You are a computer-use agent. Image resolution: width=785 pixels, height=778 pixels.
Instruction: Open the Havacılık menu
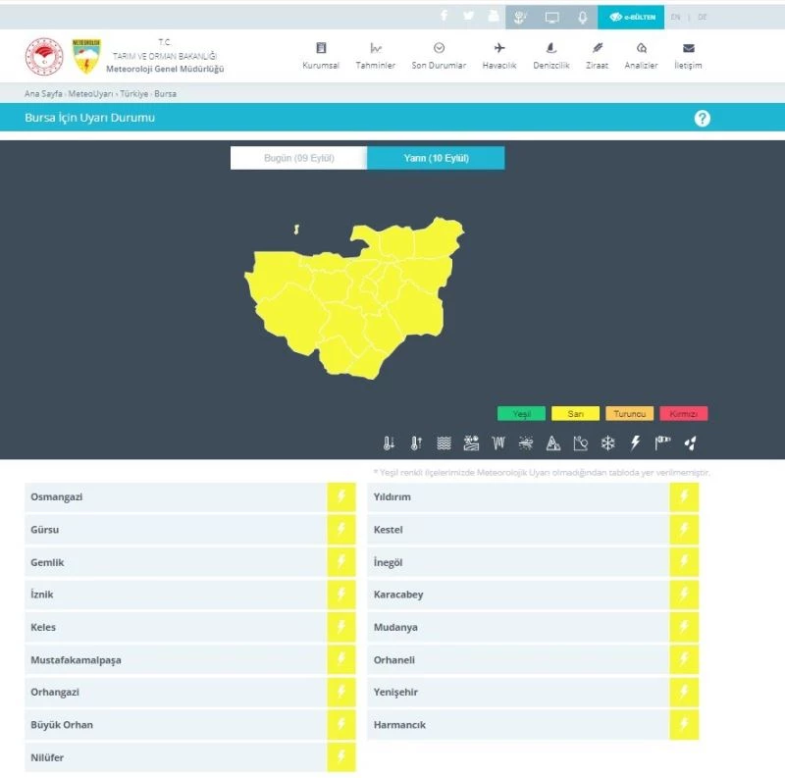click(498, 56)
